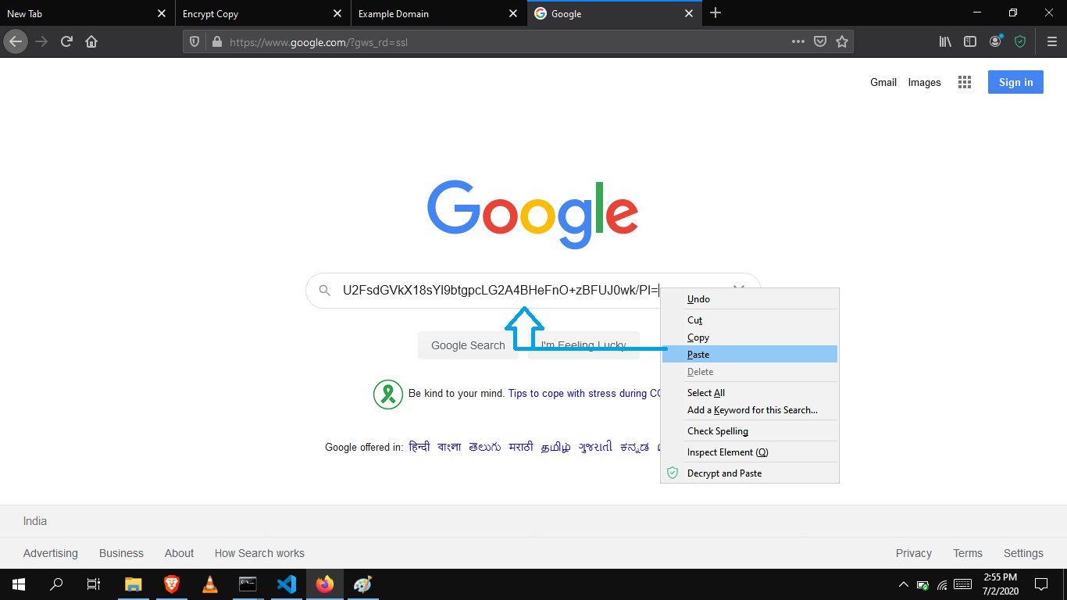Show hidden system tray icons
Image resolution: width=1067 pixels, height=600 pixels.
[904, 584]
